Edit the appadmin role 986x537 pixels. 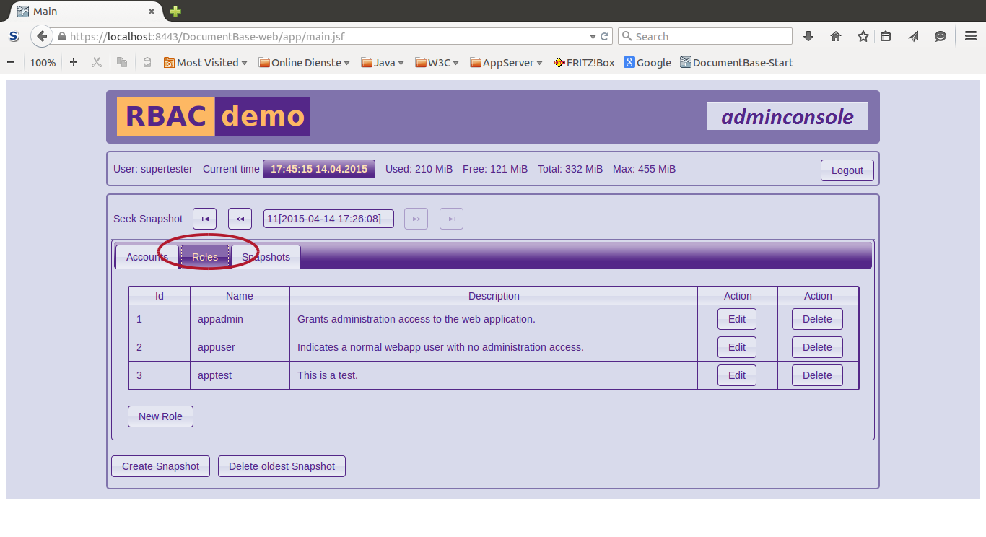(736, 319)
